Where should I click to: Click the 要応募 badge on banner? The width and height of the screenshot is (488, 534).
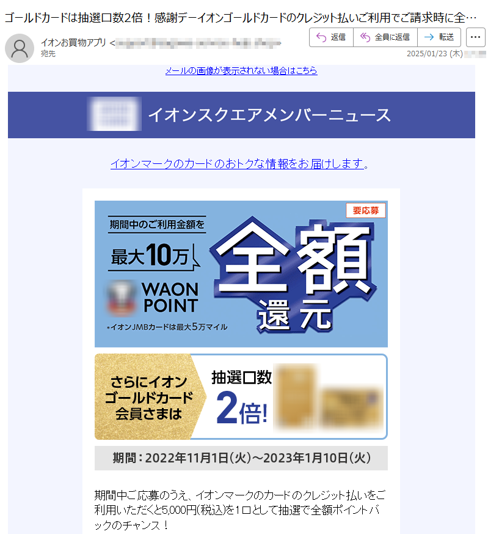tap(366, 210)
